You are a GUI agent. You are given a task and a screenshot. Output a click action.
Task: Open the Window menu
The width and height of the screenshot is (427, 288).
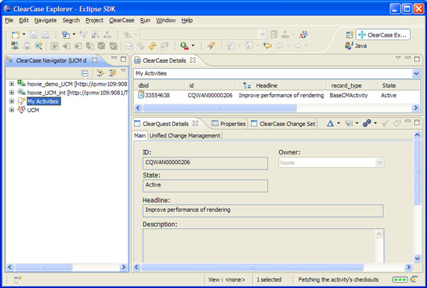coord(166,20)
